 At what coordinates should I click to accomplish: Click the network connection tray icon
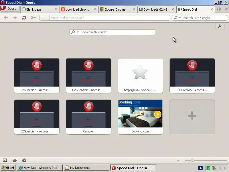tap(214, 168)
